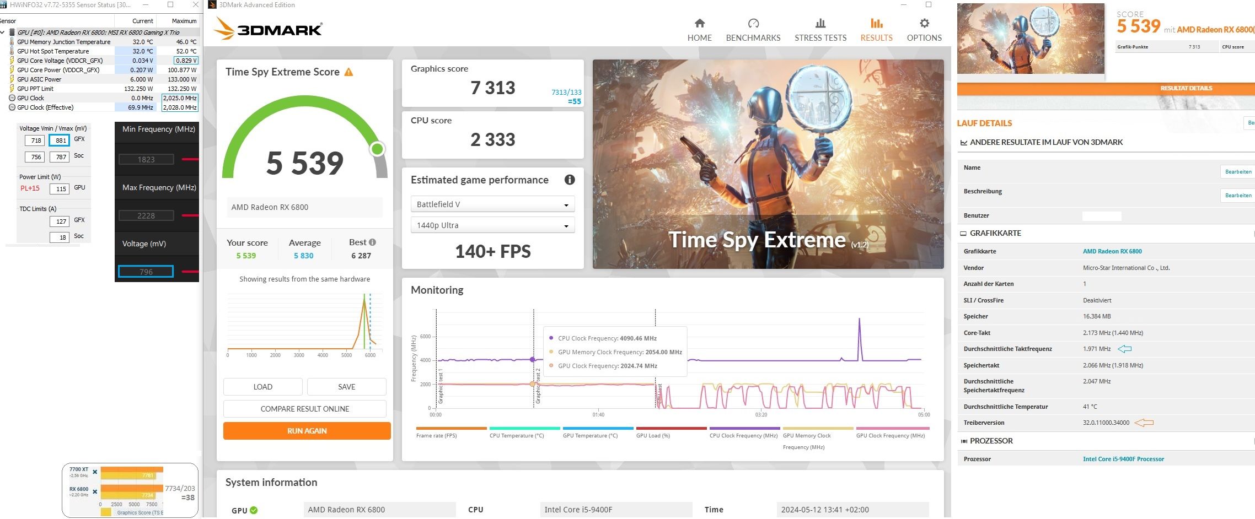
Task: Click the HWiNFO32 title bar icon
Action: [x=3, y=4]
